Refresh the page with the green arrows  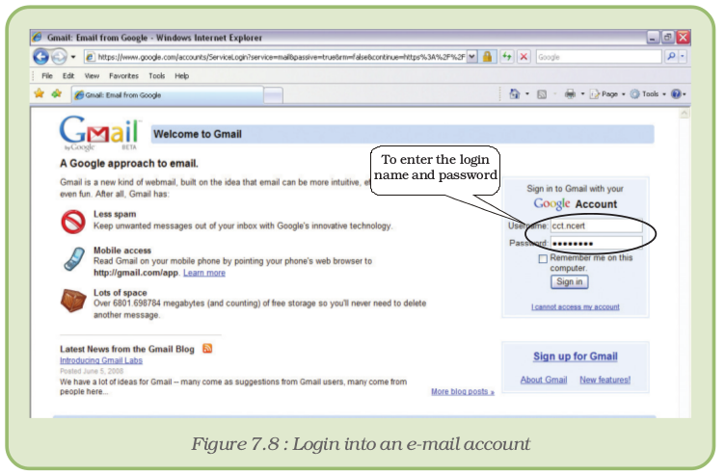click(x=507, y=57)
